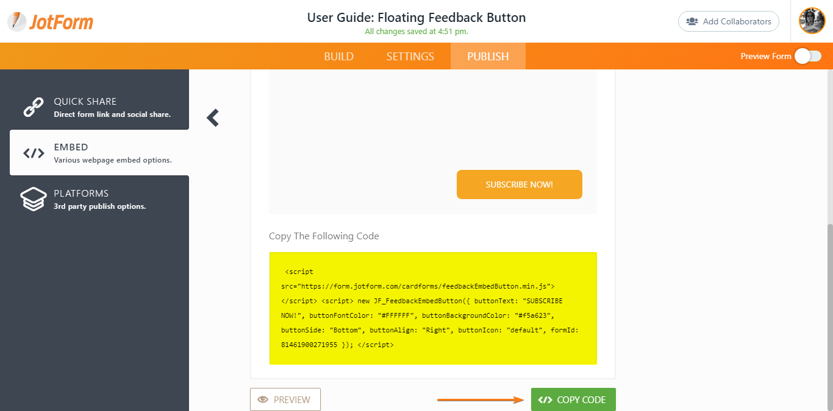Image resolution: width=833 pixels, height=411 pixels.
Task: Click the Quick Share chain link icon
Action: coord(34,107)
